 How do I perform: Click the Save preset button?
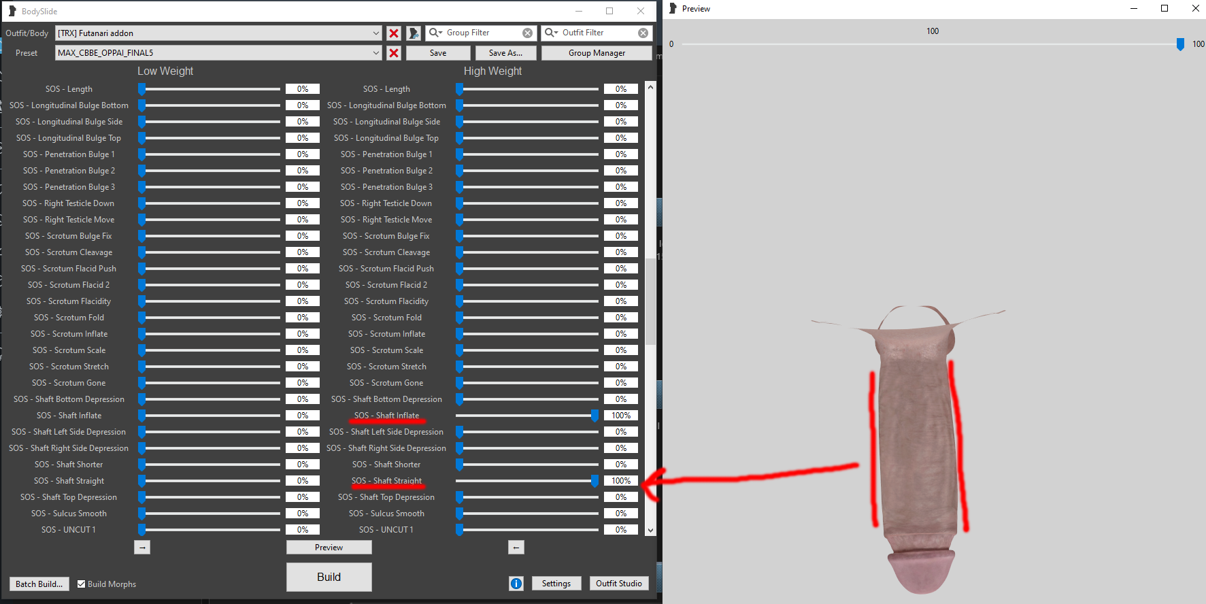(438, 53)
